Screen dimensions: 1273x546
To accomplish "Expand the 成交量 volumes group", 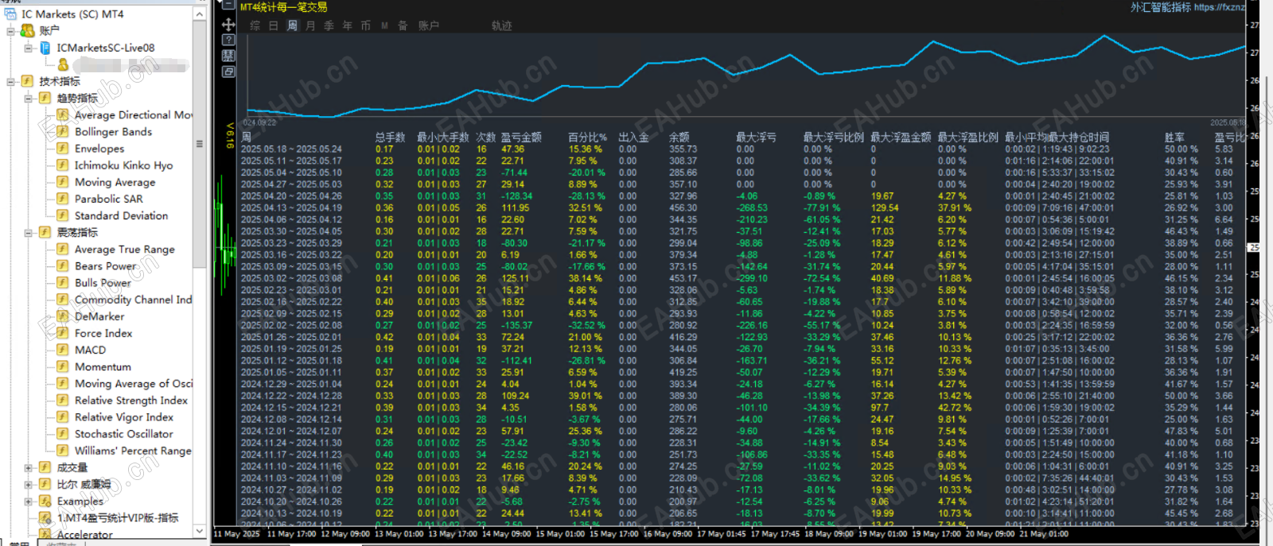I will pyautogui.click(x=29, y=468).
